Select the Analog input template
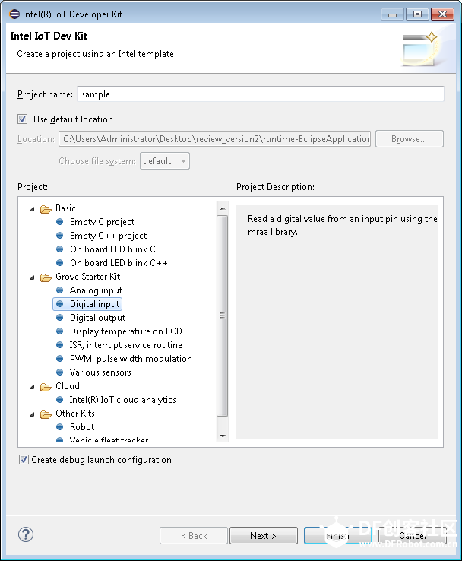Screen dimensions: 462x561 tap(96, 290)
